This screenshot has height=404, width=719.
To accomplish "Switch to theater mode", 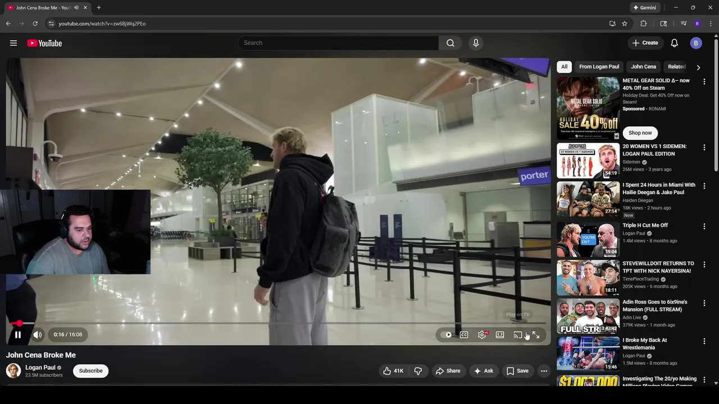I will 500,335.
